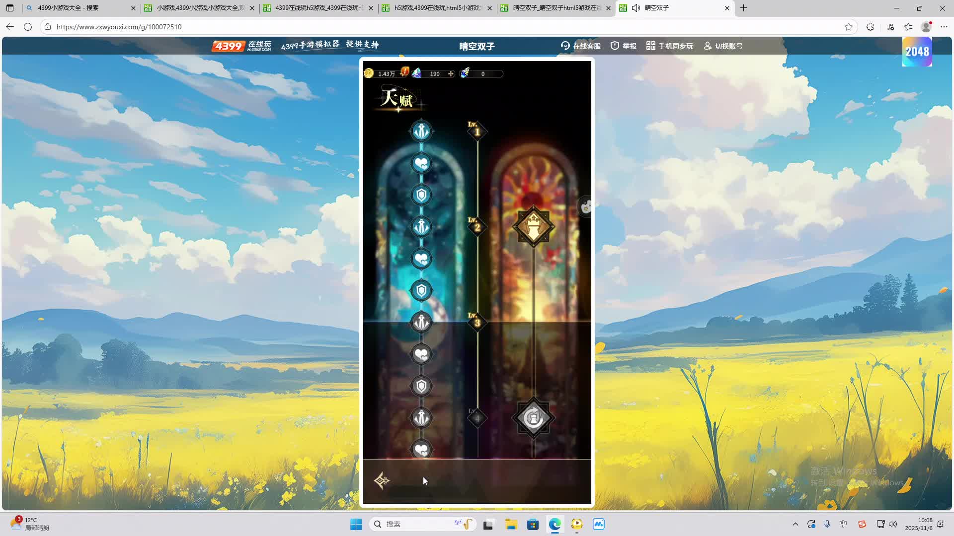This screenshot has height=536, width=954.
Task: Switch to the h5游戏 browser tab
Action: [436, 8]
